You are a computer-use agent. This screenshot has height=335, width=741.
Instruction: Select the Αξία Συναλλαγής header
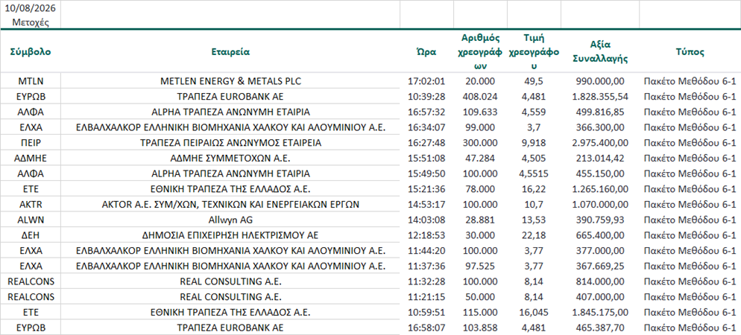click(x=600, y=52)
